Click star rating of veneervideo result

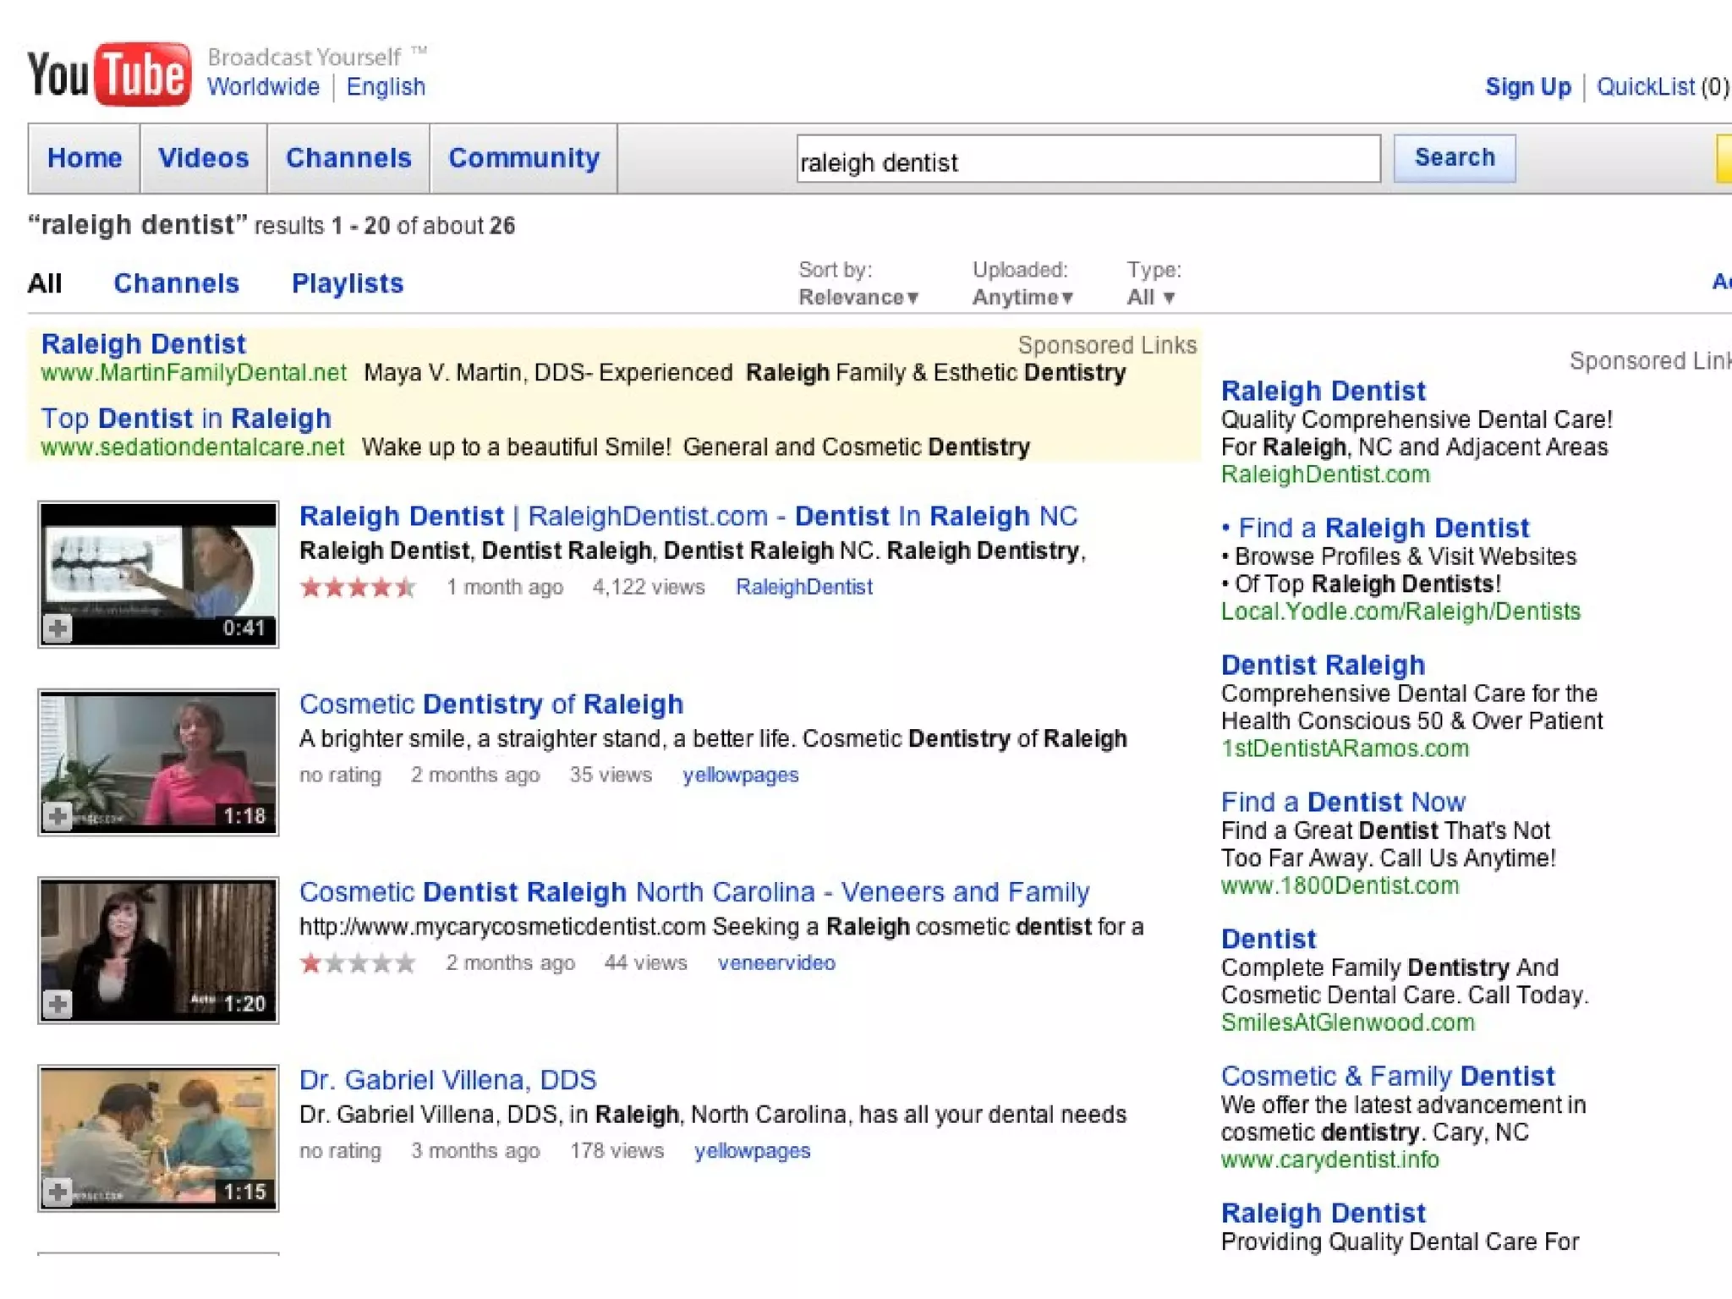coord(358,962)
